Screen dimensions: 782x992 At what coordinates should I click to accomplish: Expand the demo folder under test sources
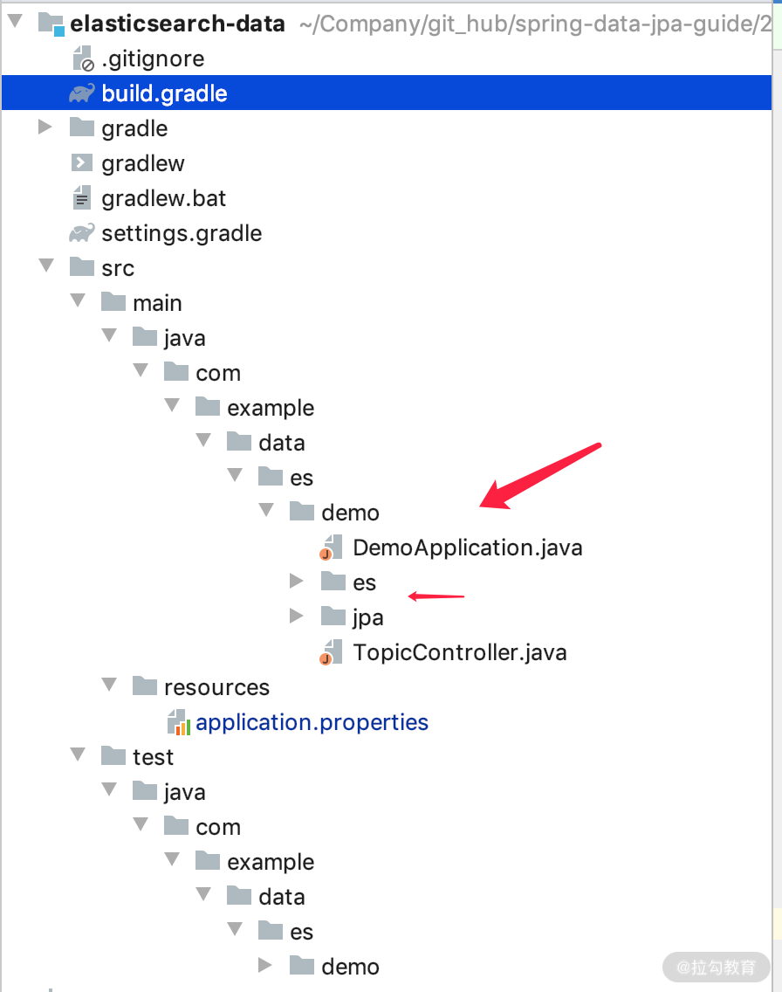[x=265, y=965]
